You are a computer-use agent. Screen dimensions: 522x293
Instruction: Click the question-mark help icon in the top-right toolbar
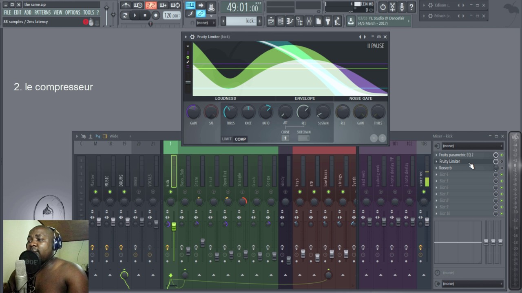(x=411, y=7)
